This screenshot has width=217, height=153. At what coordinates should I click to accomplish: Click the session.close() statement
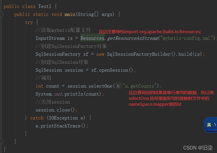point(57,110)
